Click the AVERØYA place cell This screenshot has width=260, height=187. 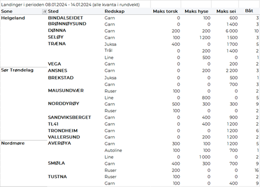tap(60, 143)
